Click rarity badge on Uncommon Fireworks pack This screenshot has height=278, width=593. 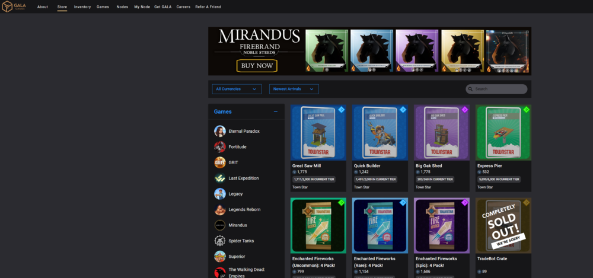[341, 203]
